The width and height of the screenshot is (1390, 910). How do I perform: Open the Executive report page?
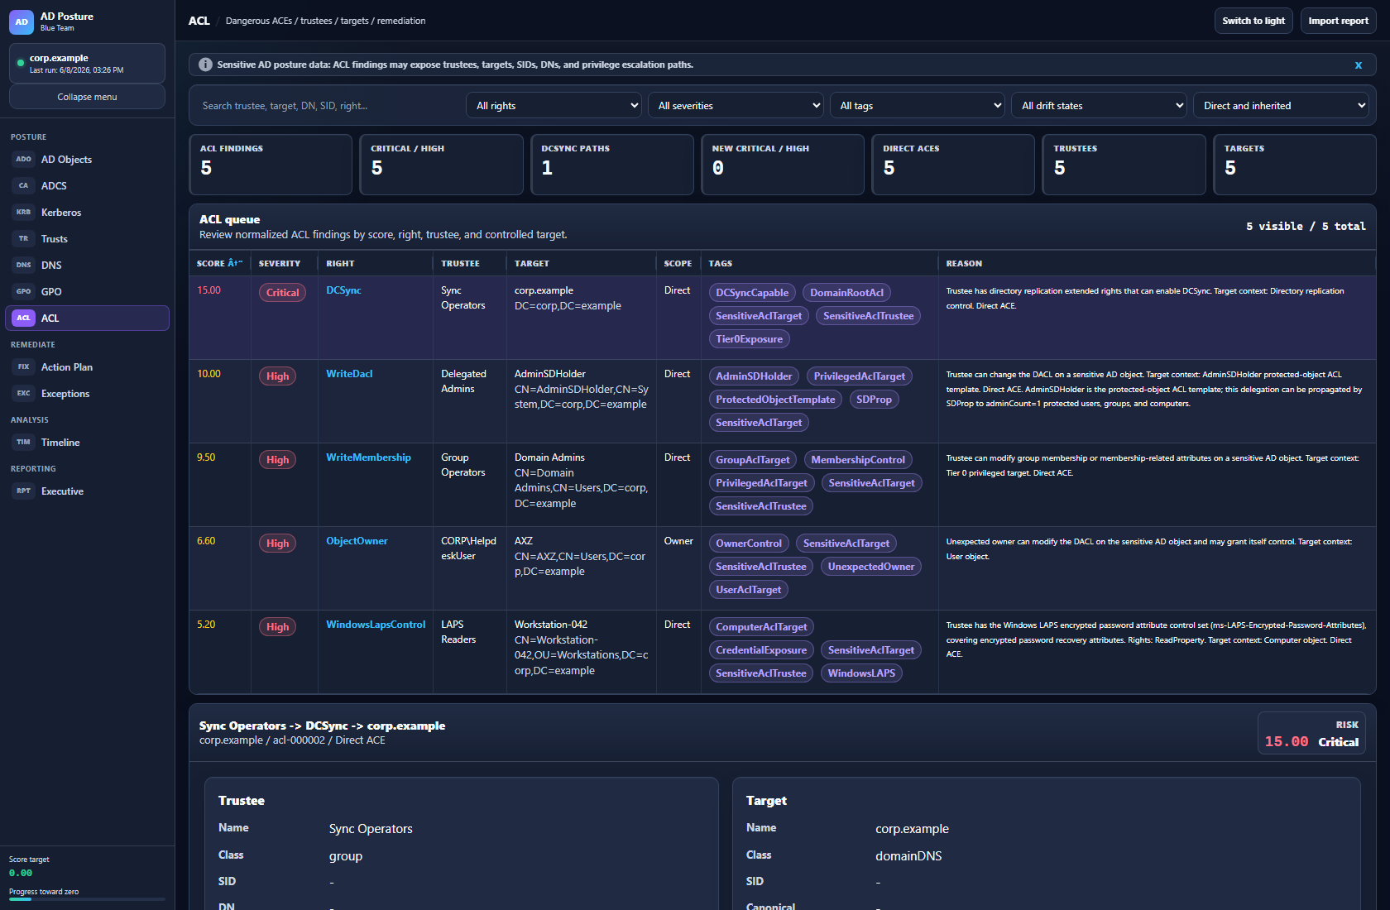pos(87,491)
